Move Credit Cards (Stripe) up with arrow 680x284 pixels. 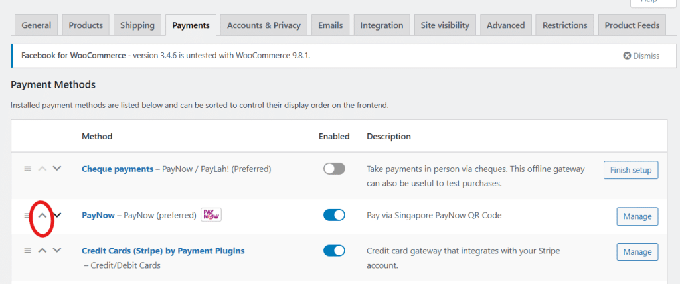pos(42,250)
